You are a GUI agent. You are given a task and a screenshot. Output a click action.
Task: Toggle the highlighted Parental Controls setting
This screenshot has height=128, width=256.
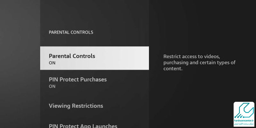(x=94, y=58)
